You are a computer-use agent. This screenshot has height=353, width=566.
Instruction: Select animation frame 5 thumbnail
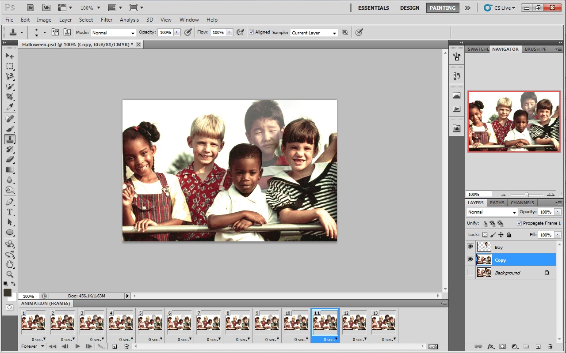[150, 322]
